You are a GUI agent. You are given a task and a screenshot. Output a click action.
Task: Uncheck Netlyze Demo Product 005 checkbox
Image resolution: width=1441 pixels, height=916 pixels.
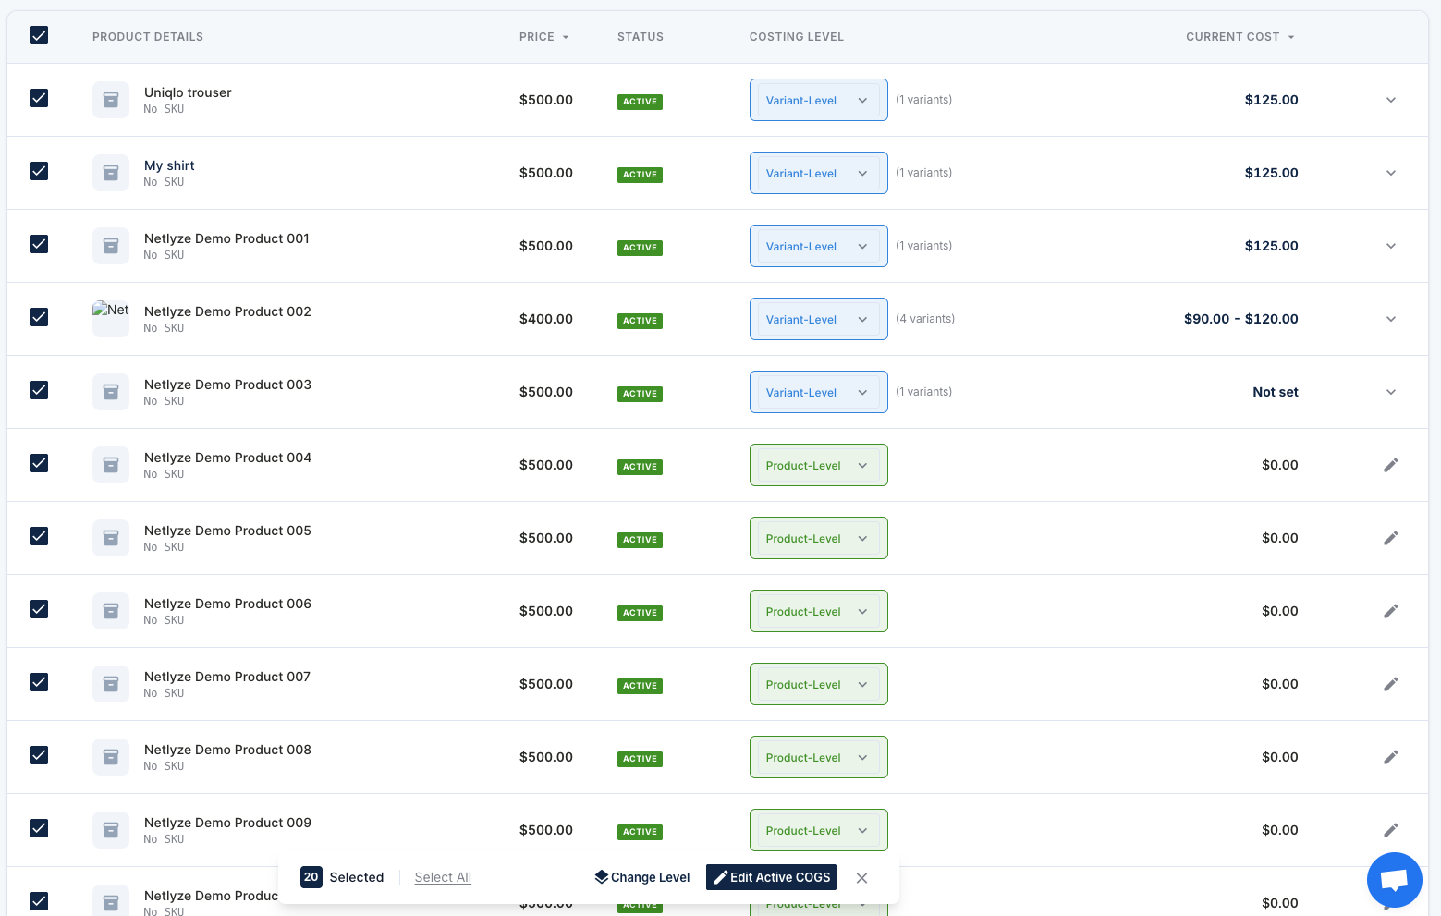point(39,536)
